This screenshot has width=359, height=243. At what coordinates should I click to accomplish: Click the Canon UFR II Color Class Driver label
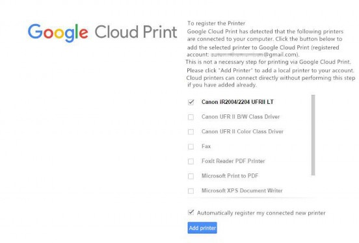click(242, 131)
